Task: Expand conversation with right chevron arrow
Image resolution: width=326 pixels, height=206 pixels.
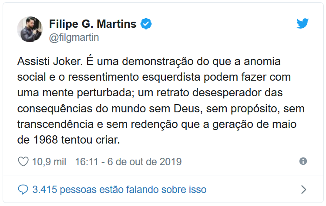Action: click(304, 190)
